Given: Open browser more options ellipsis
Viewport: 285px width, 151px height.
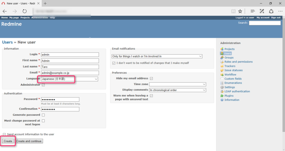Looking at the screenshot, I should pyautogui.click(x=280, y=11).
